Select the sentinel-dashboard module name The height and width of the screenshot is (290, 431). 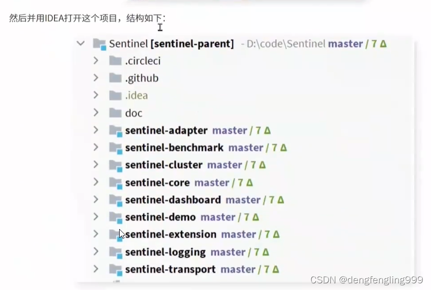[173, 200]
